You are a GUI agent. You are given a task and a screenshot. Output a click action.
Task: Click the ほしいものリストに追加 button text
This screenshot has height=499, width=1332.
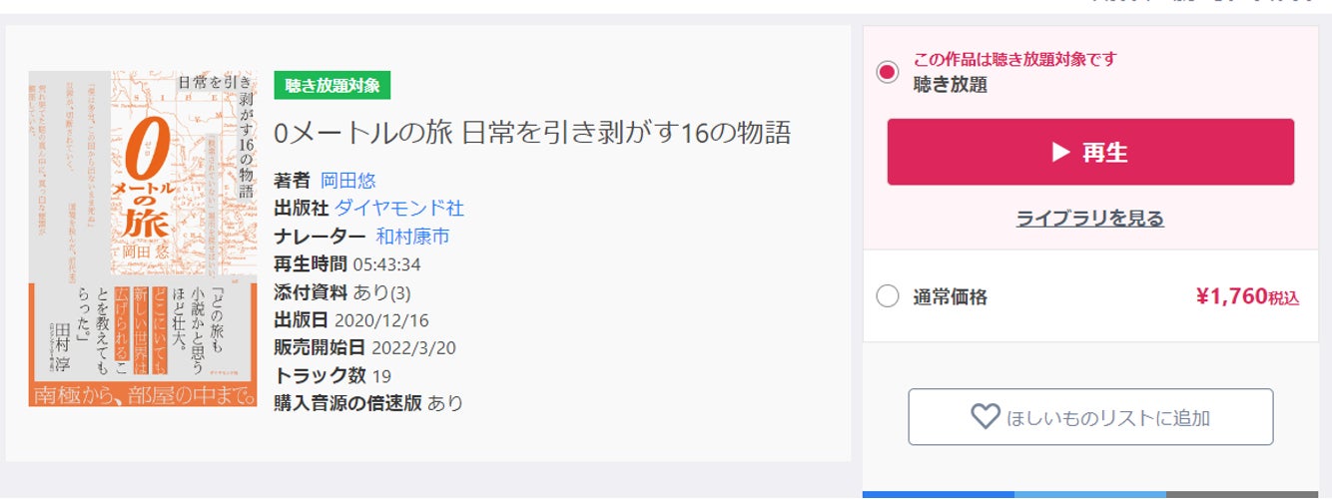[1109, 418]
